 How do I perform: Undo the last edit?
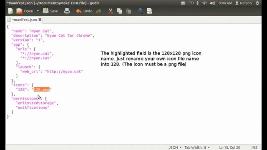(x=84, y=11)
